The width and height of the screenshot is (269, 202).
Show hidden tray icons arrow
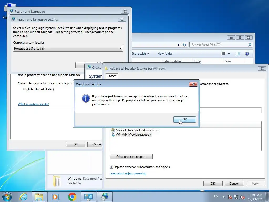[223, 197]
